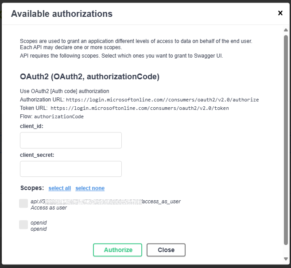Click the client_secret field label
Image resolution: width=291 pixels, height=268 pixels.
[x=37, y=155]
